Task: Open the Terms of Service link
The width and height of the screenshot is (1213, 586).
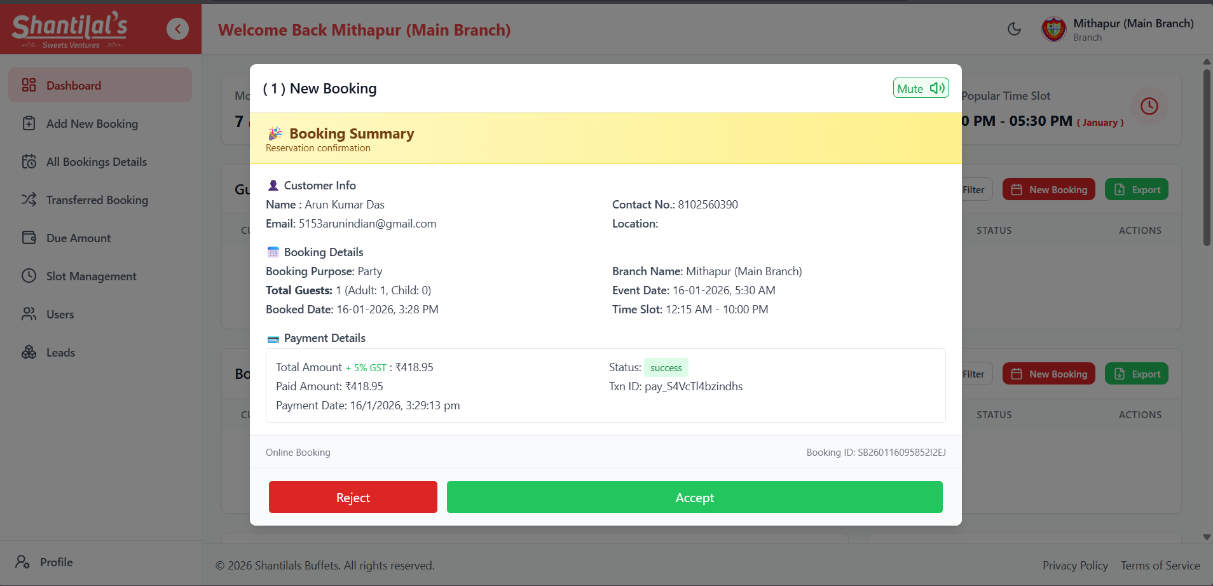Action: pyautogui.click(x=1160, y=565)
